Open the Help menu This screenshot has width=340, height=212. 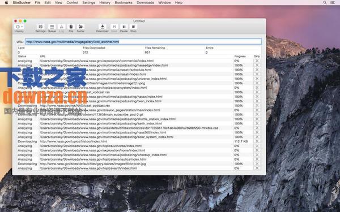[178, 3]
